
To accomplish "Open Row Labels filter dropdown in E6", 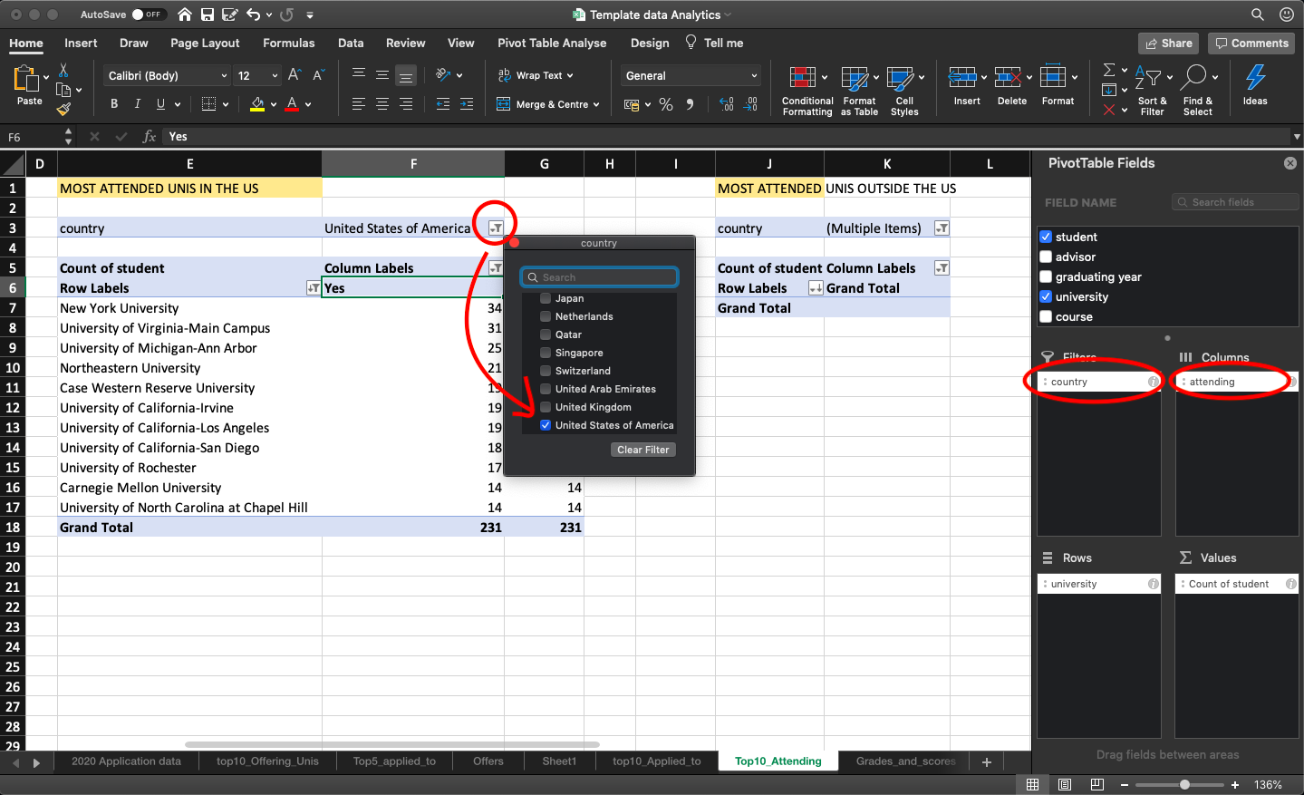I will click(x=314, y=288).
